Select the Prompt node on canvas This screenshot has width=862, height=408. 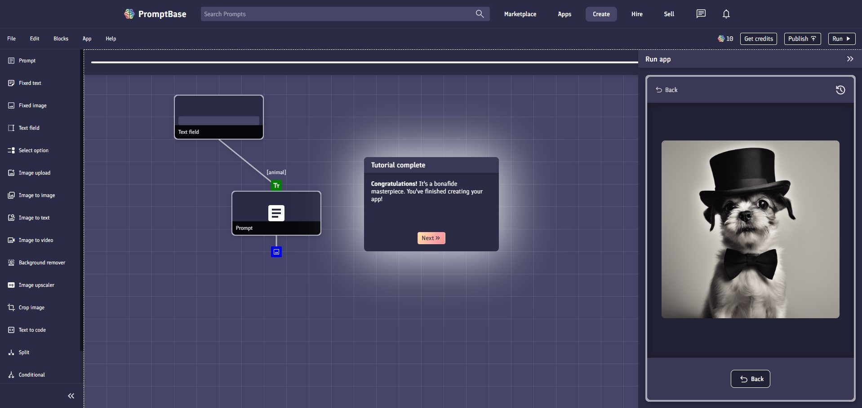[x=276, y=213]
